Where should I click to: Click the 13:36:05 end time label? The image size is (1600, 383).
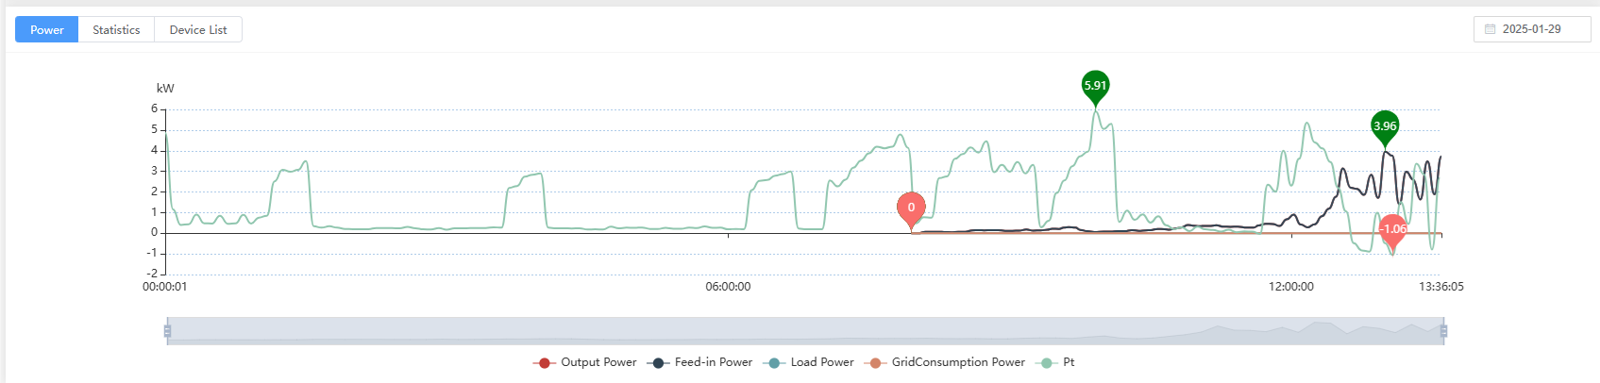1440,287
